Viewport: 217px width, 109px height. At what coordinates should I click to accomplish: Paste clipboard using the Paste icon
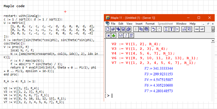[x=146, y=29]
